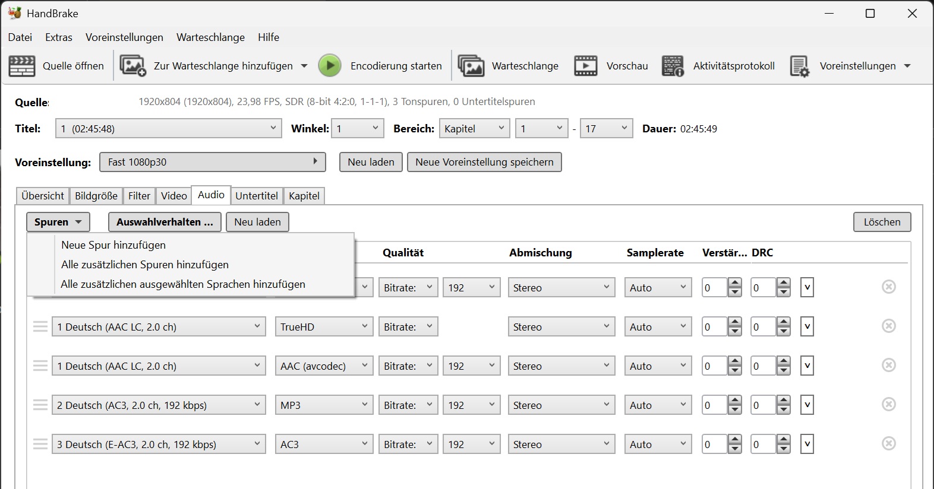Screen dimensions: 934x489
Task: Open the MP3 codec dropdown
Action: 324,405
